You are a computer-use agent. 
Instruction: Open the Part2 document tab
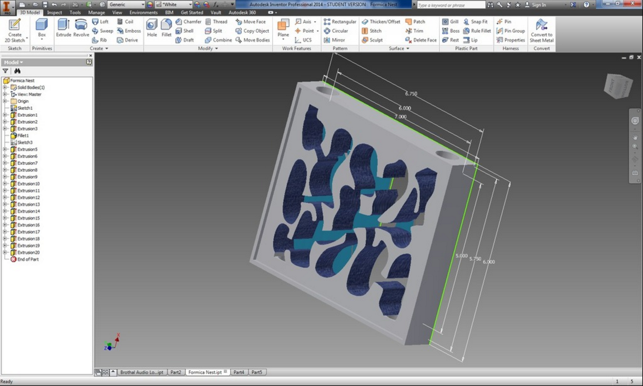pyautogui.click(x=176, y=372)
